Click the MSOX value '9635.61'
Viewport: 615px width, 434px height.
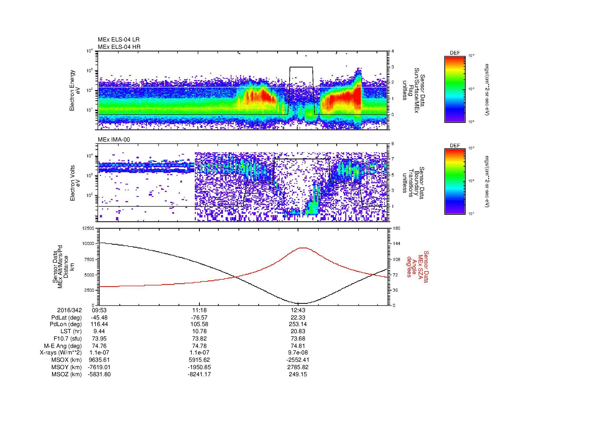pos(99,360)
